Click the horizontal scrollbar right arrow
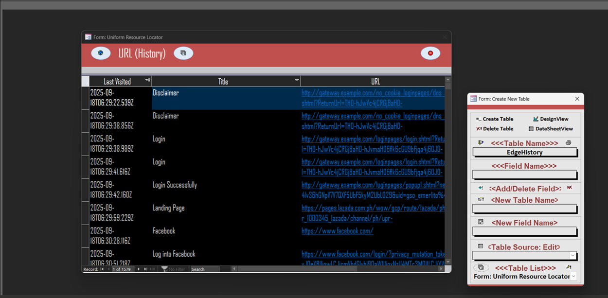This screenshot has height=298, width=608. (x=441, y=269)
